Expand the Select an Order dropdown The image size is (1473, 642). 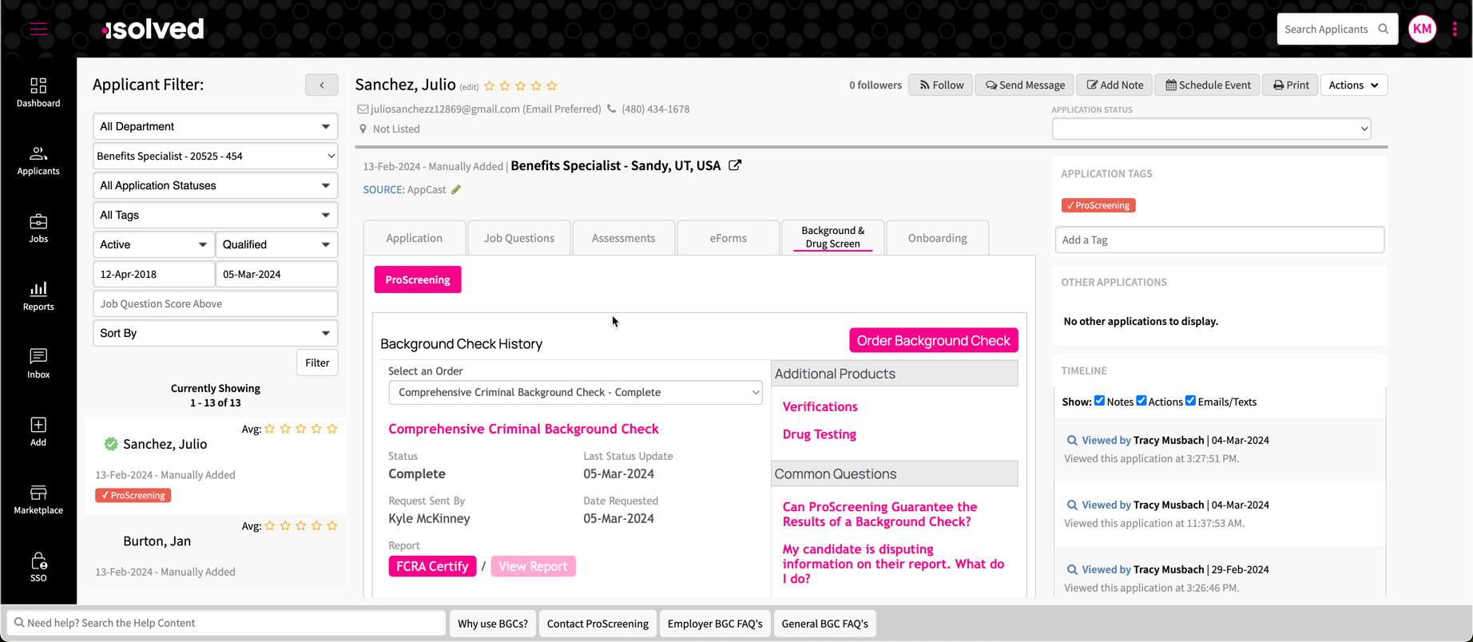tap(575, 392)
